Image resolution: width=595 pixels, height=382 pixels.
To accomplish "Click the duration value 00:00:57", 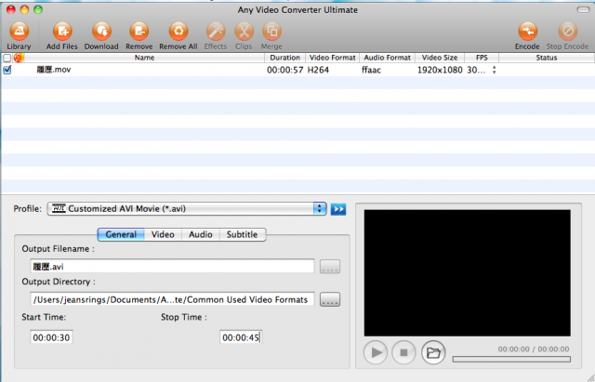I will [285, 70].
